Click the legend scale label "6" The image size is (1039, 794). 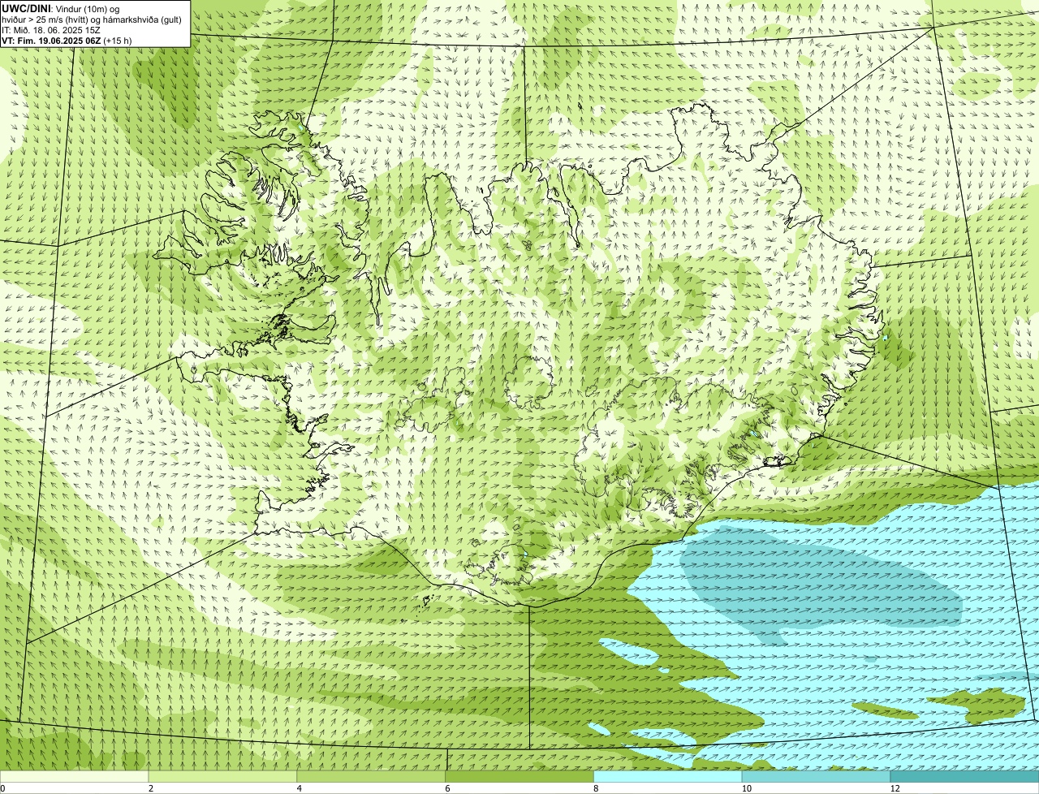click(448, 788)
